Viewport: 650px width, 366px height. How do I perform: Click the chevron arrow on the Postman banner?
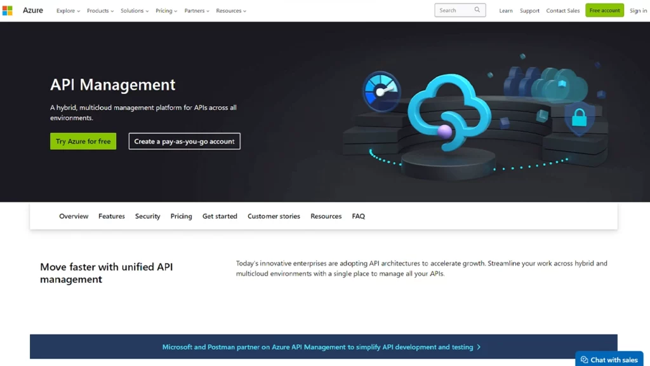[479, 348]
